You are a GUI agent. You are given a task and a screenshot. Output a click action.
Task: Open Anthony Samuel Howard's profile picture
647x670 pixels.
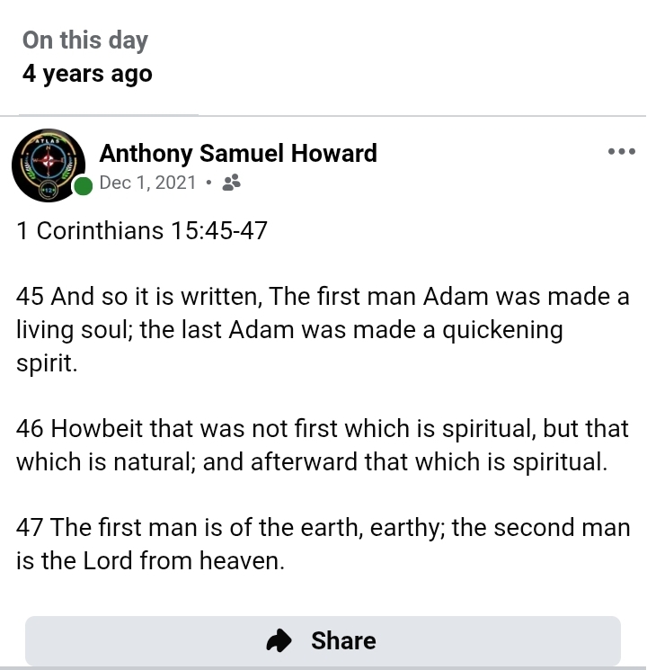coord(49,166)
